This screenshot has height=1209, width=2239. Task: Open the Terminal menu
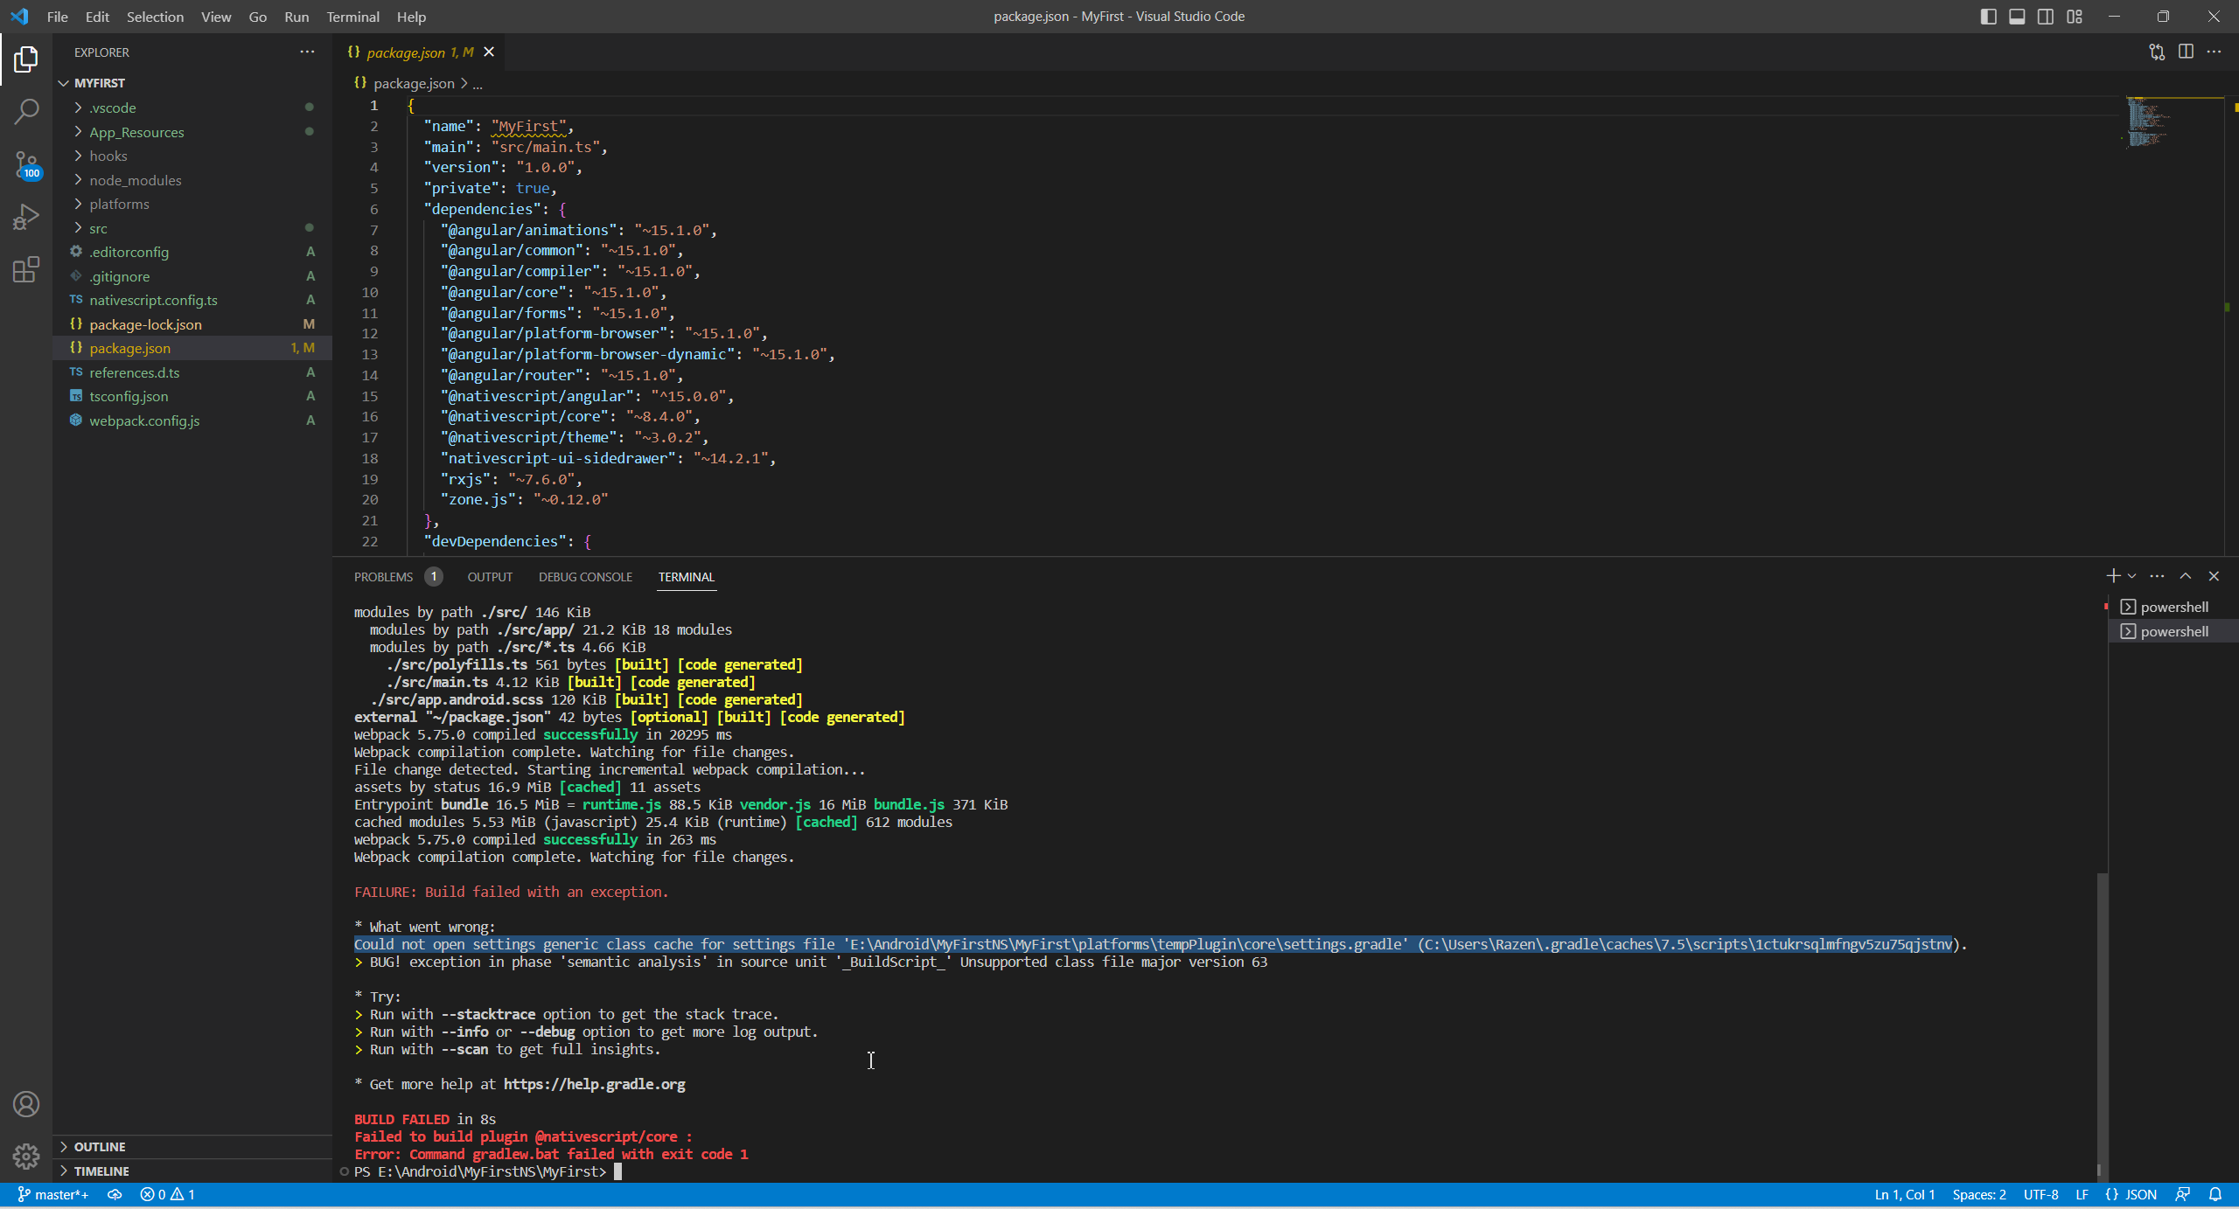click(352, 17)
